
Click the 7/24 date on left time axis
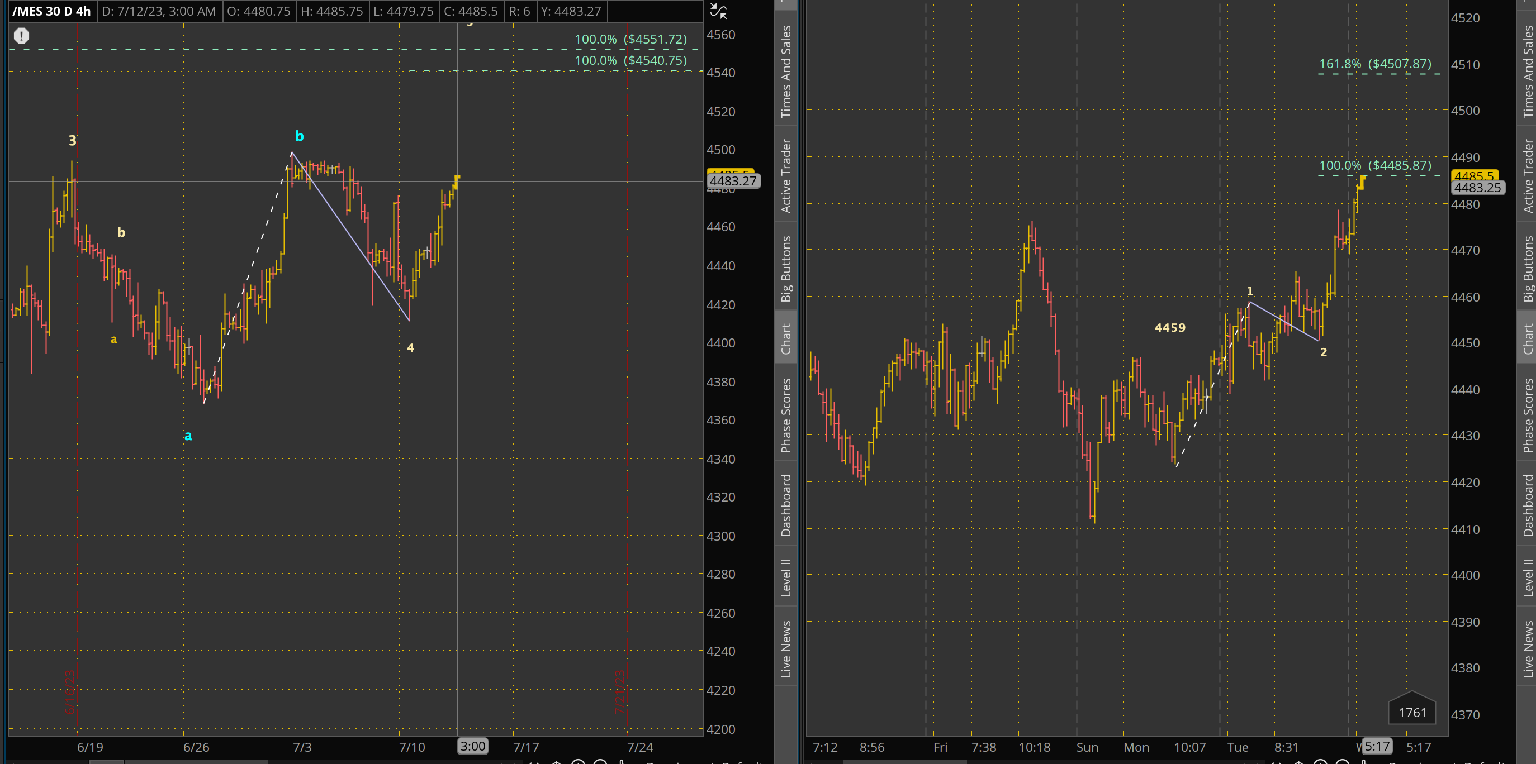click(640, 747)
